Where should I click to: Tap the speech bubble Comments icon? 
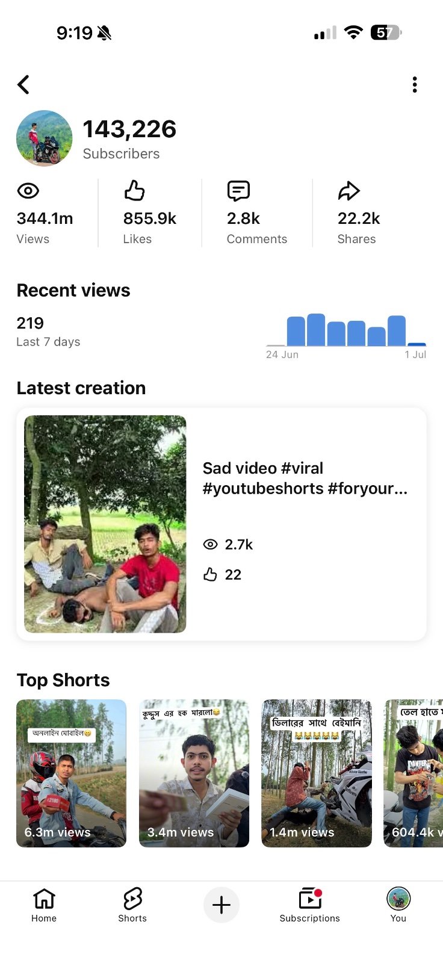[x=238, y=191]
